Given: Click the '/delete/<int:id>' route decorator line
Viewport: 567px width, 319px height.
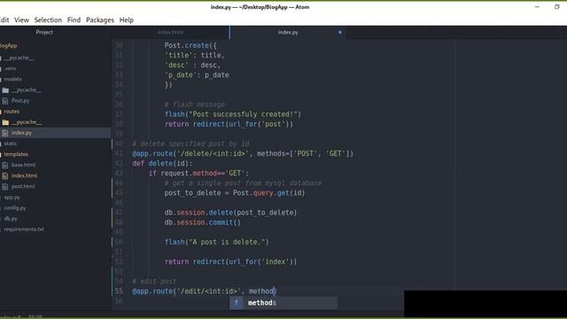Looking at the screenshot, I should point(243,153).
